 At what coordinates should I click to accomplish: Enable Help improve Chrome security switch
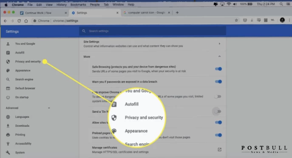218,97
